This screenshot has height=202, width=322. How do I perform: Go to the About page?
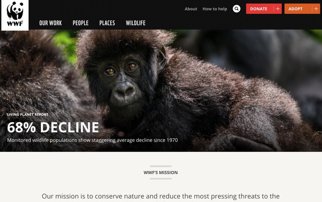pyautogui.click(x=190, y=9)
